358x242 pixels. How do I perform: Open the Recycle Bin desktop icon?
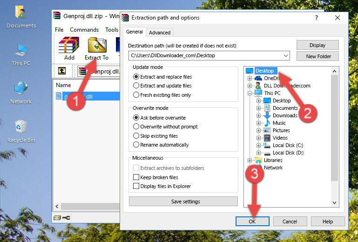pos(21,132)
